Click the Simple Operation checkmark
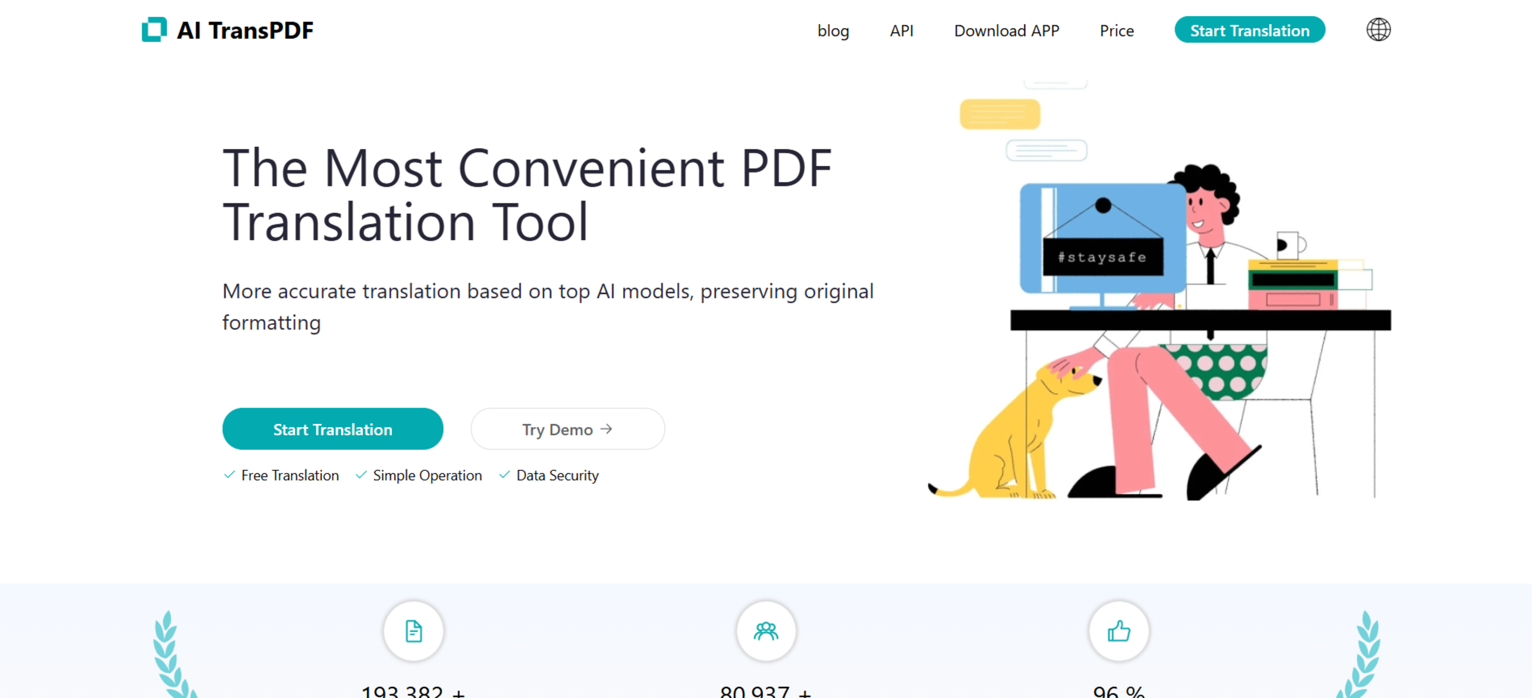 pyautogui.click(x=361, y=475)
